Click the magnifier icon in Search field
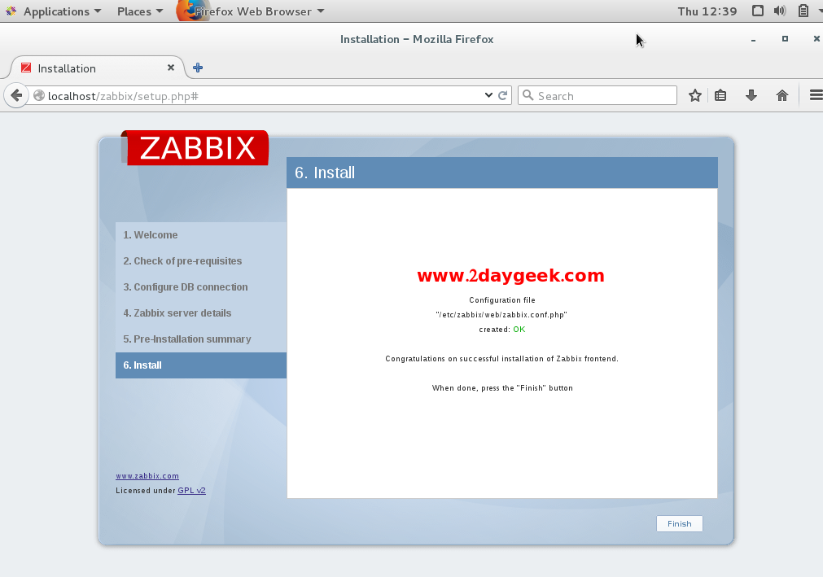 [x=528, y=95]
